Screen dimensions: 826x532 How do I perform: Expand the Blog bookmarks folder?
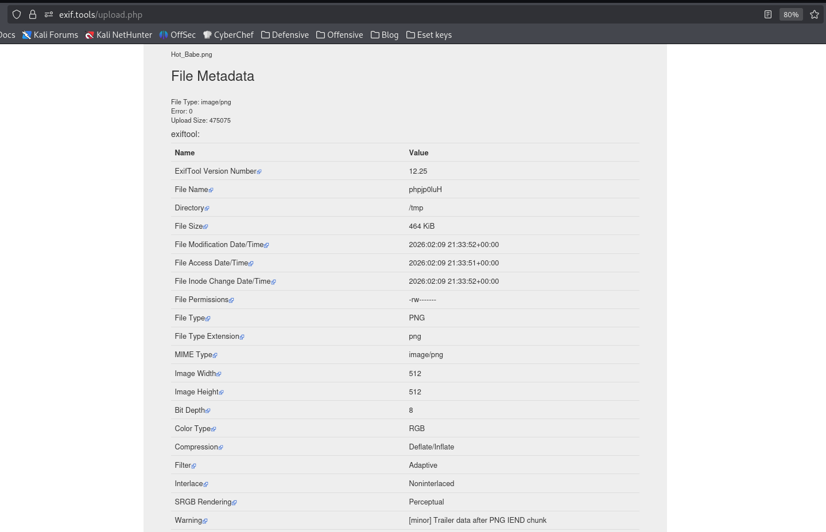pos(385,35)
